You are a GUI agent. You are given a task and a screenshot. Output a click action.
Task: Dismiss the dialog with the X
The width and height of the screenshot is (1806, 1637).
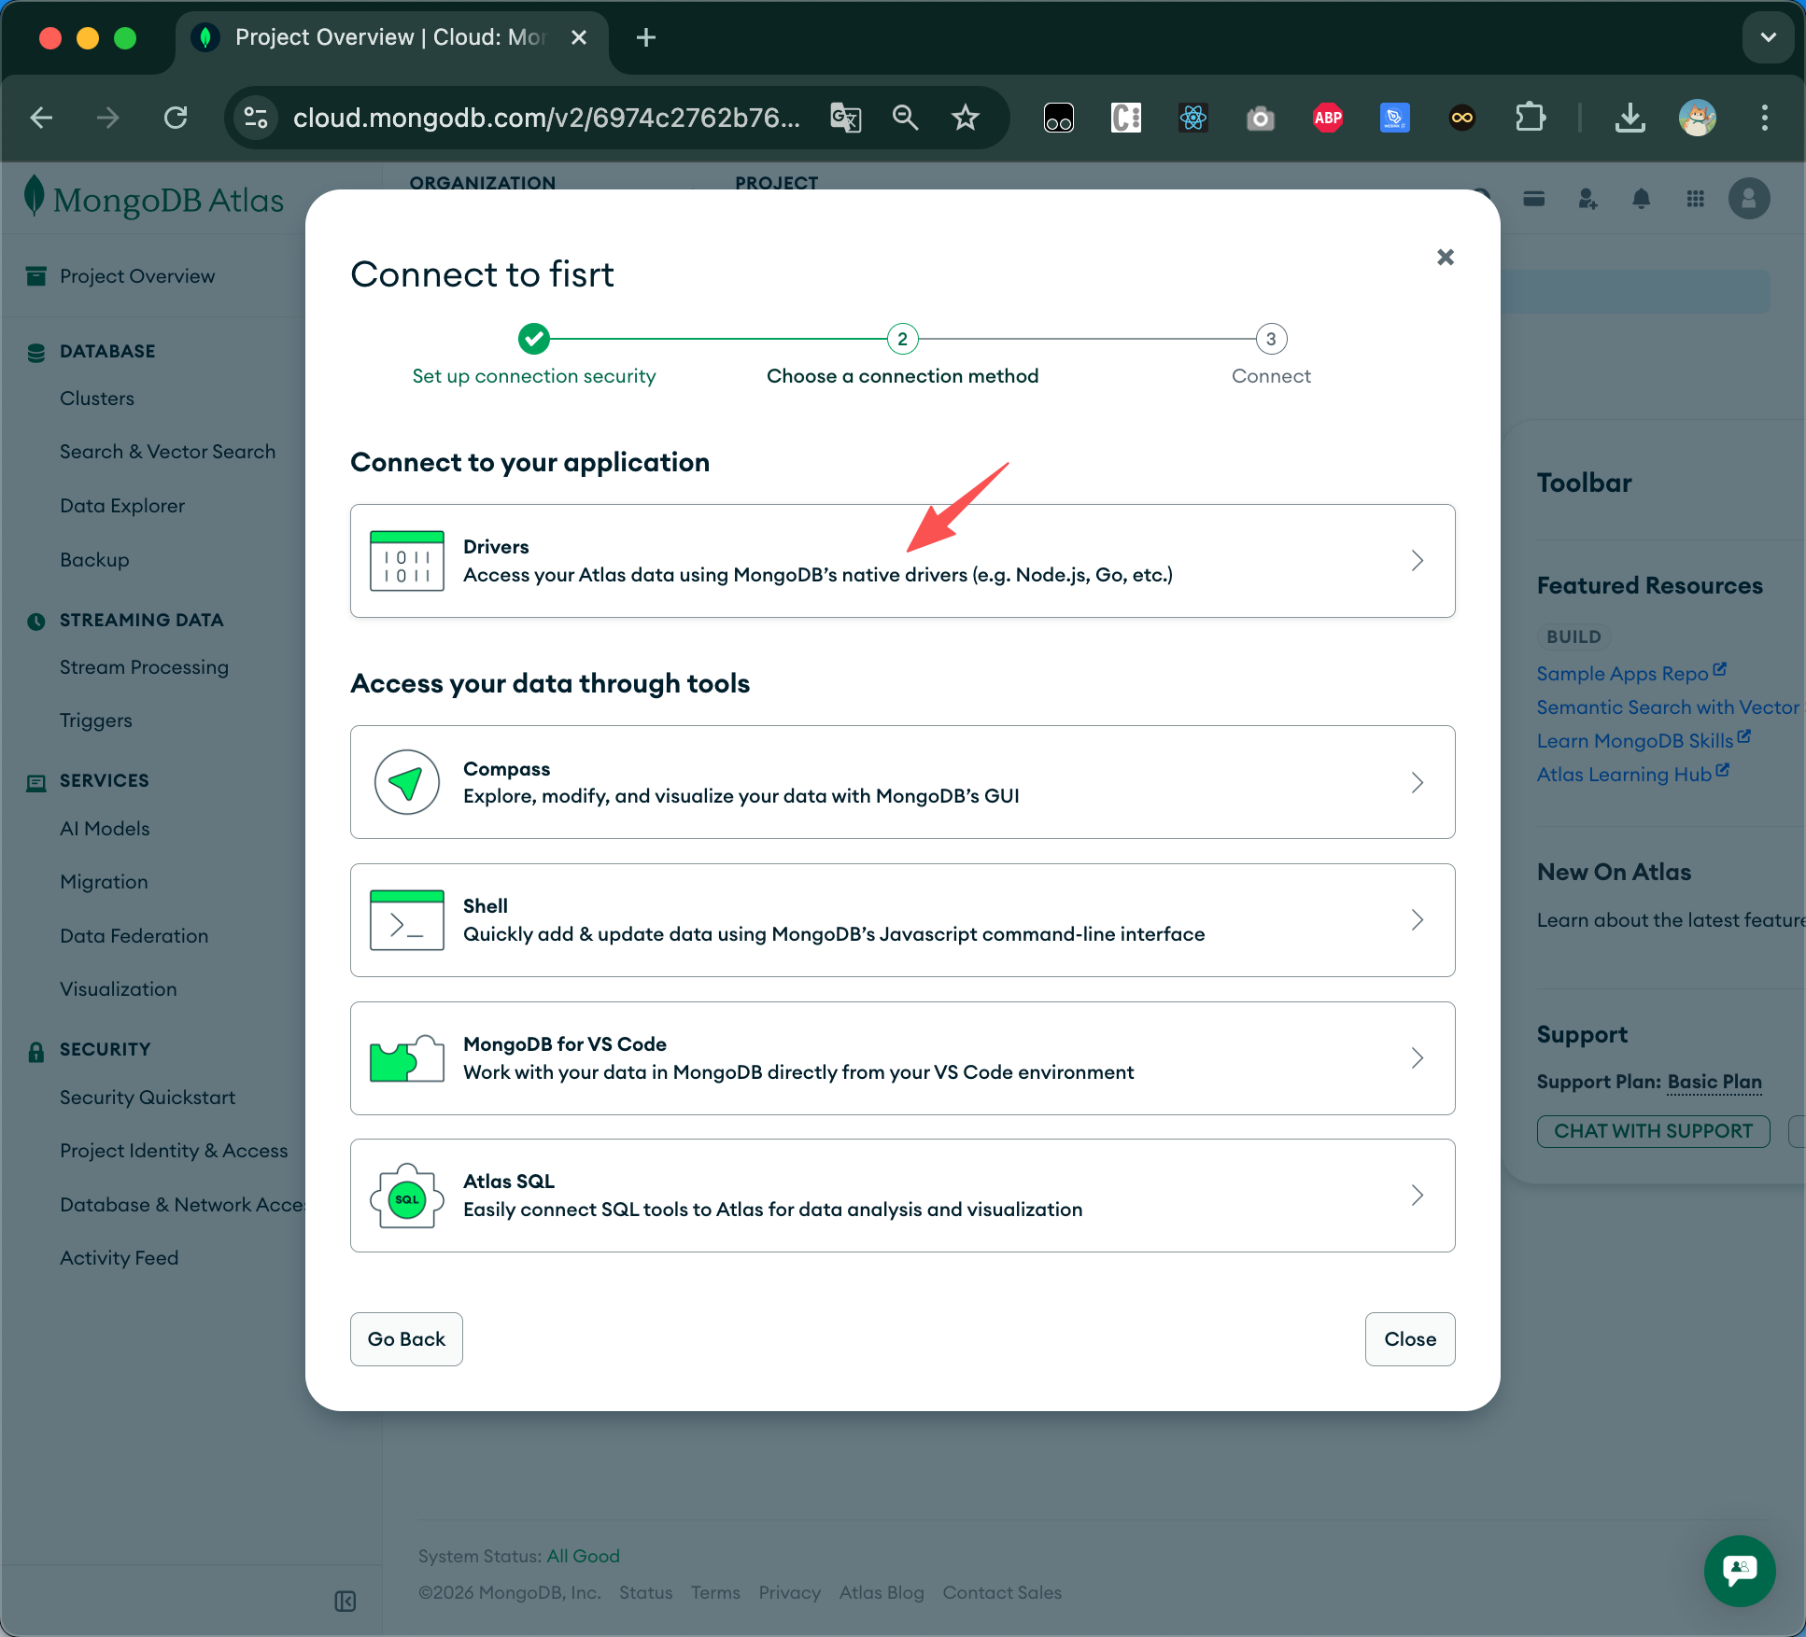tap(1445, 257)
